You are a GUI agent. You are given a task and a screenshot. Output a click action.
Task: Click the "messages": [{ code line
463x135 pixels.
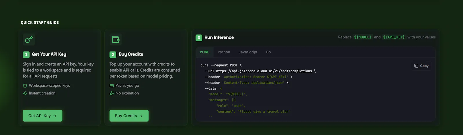(222, 100)
